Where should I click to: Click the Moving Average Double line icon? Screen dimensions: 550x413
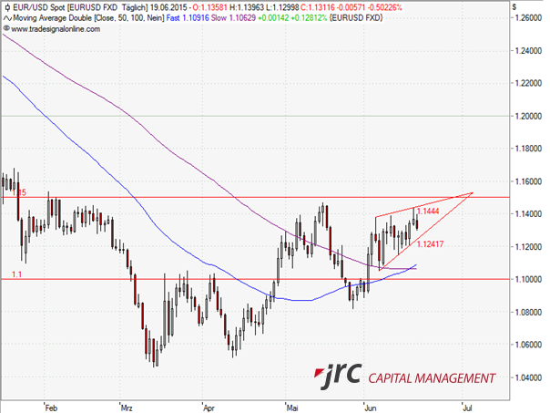(6, 16)
